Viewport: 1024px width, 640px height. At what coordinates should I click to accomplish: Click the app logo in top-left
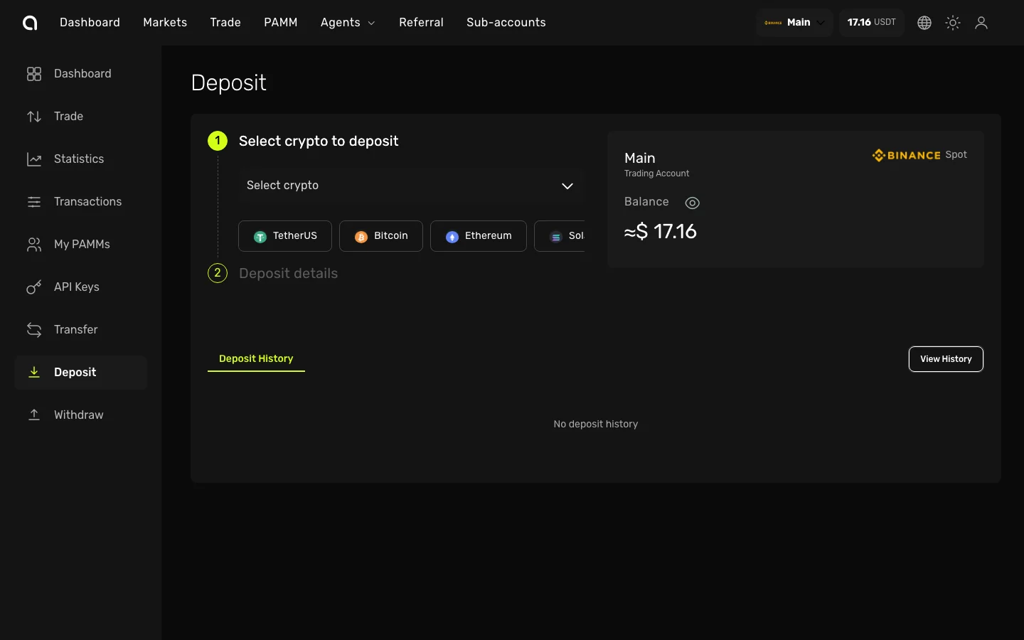click(x=30, y=23)
